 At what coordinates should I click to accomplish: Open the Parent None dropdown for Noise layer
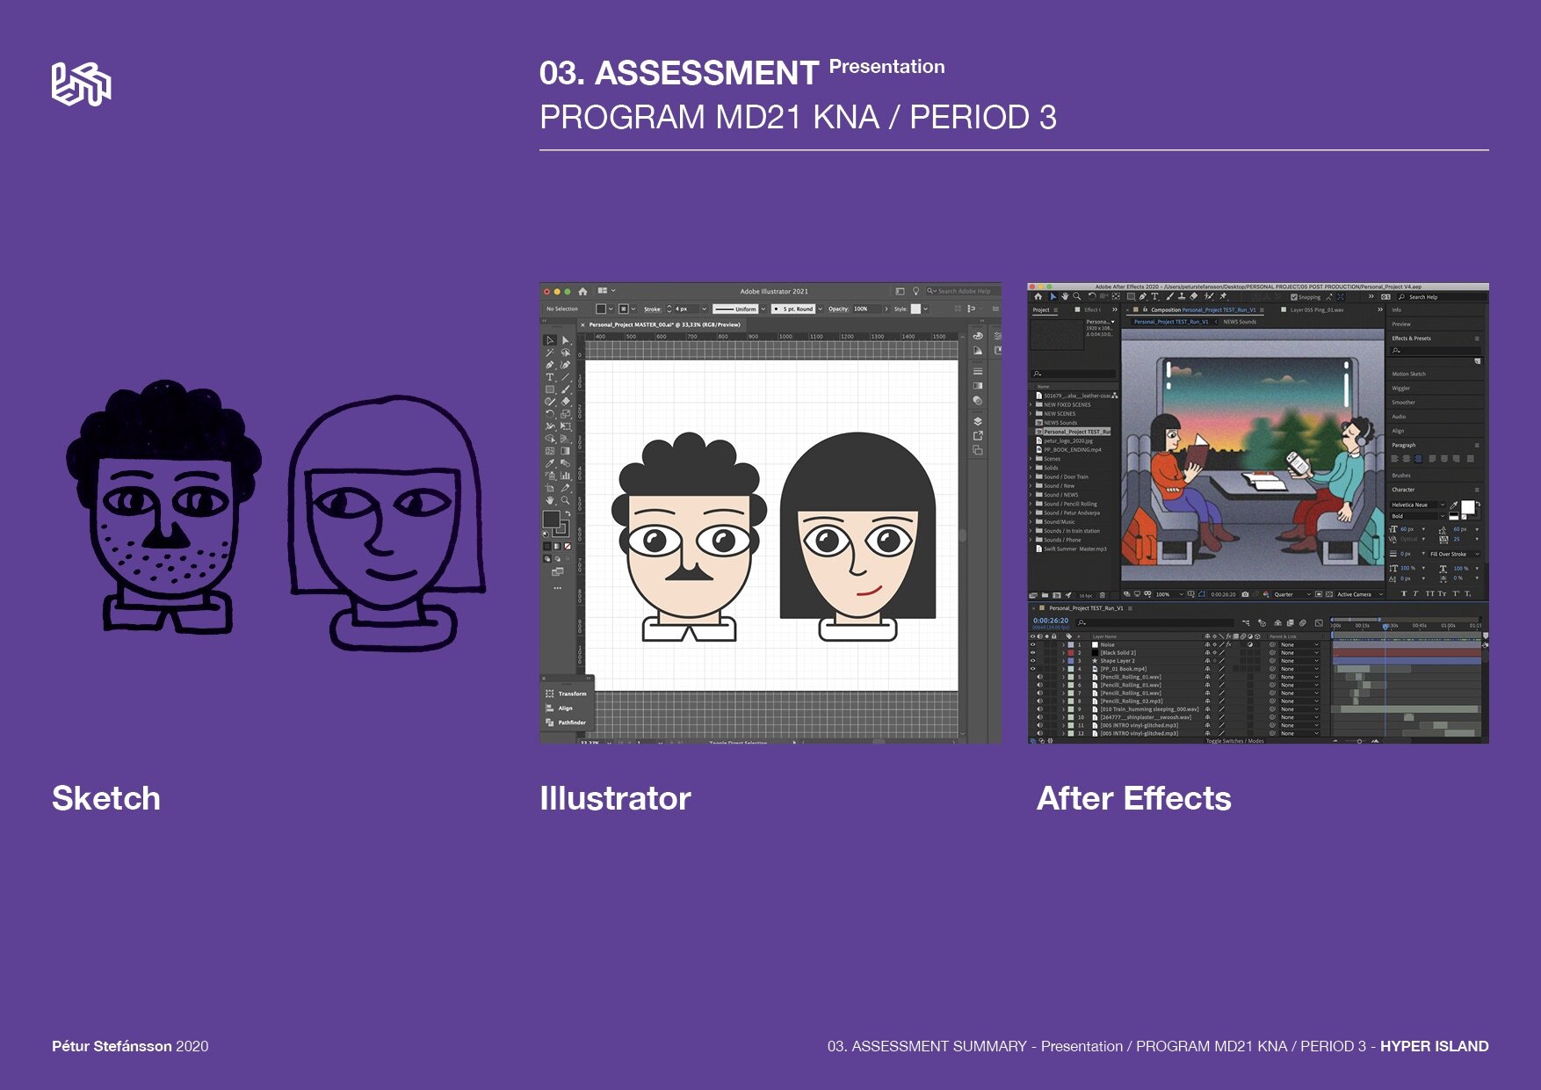click(x=1299, y=644)
